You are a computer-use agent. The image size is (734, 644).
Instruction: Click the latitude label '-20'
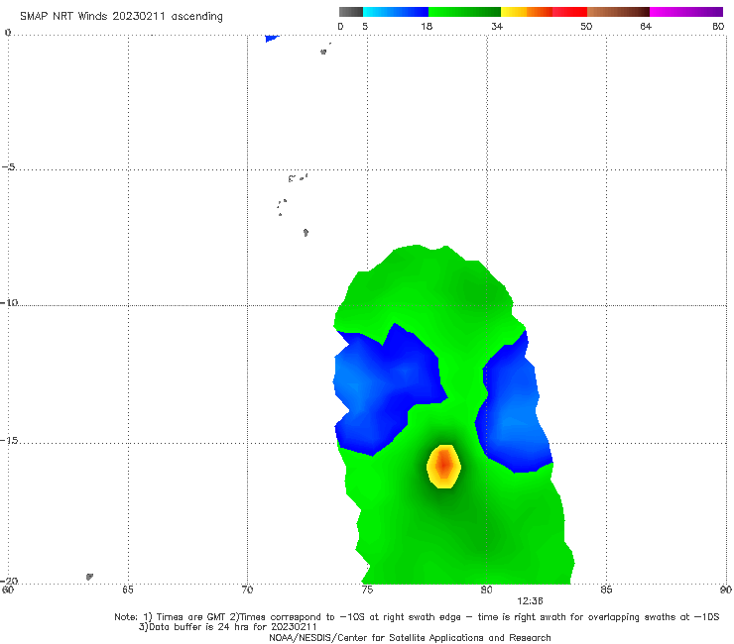click(9, 581)
